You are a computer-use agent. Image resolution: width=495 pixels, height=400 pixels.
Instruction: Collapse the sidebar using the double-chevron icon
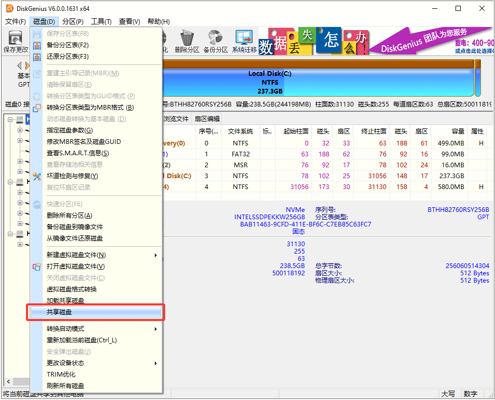click(x=19, y=65)
